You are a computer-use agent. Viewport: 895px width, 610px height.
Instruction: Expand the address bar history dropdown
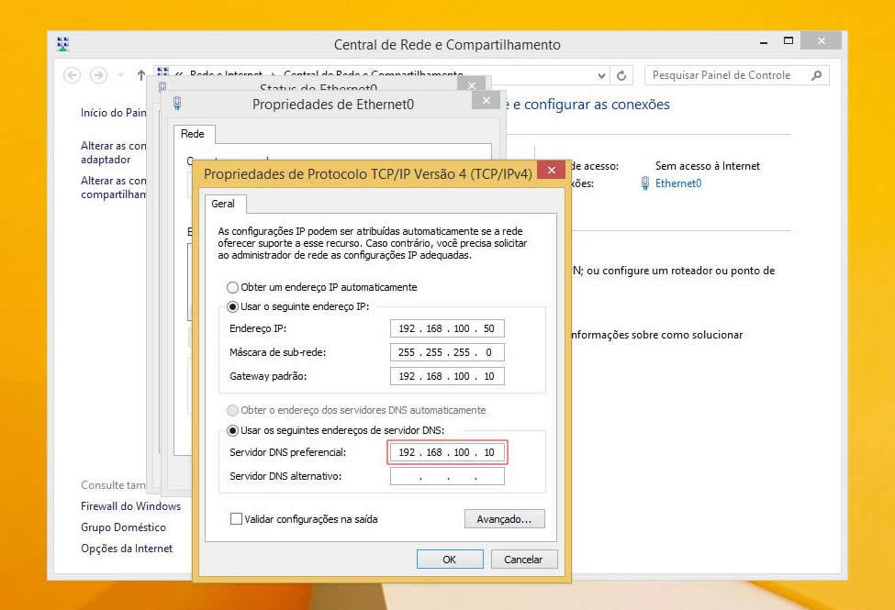(x=602, y=76)
